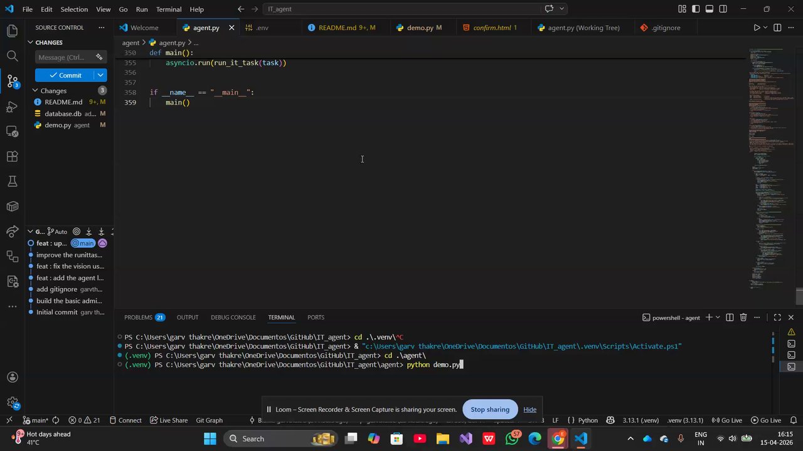
Task: Open Run and Debug view
Action: [12, 106]
